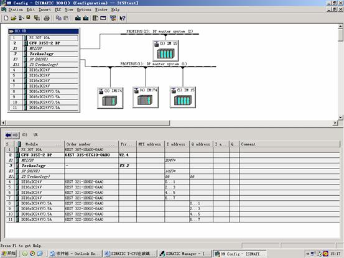Image resolution: width=344 pixels, height=258 pixels.
Task: Click the forward arrow navigation icon
Action: [x=16, y=135]
